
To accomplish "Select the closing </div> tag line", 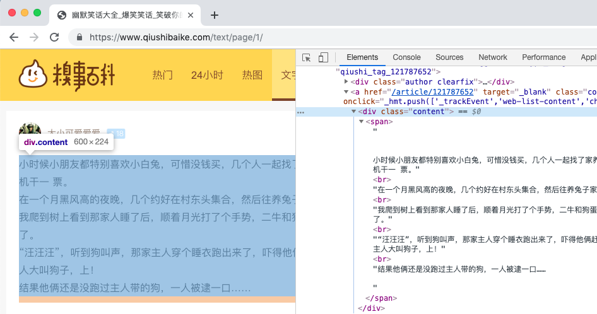I will coord(371,308).
